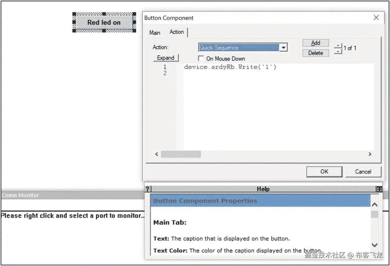Click the Help panel vertical scrollbar thumb
The image size is (390, 266).
(375, 214)
